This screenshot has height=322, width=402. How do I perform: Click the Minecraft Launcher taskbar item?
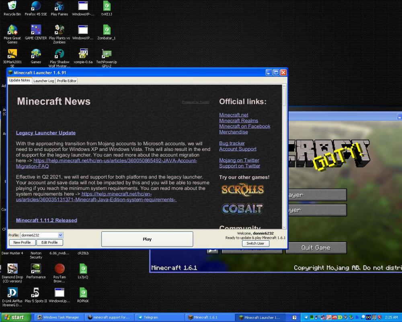(x=260, y=318)
